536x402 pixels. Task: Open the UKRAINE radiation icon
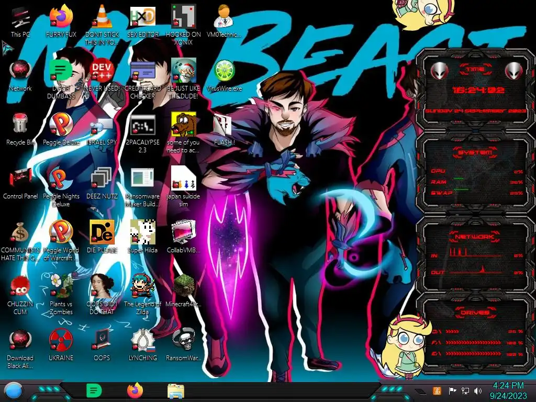(x=61, y=345)
